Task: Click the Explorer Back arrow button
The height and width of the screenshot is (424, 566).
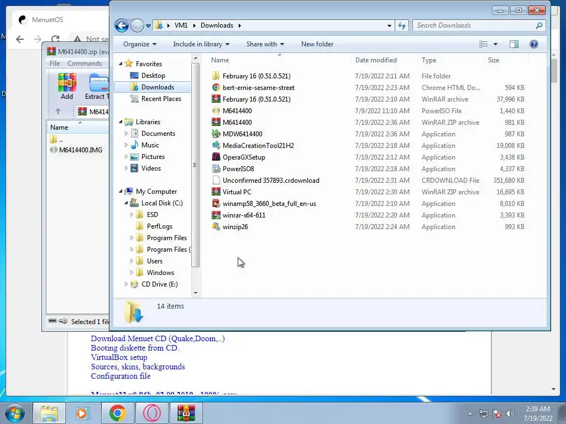Action: (x=122, y=25)
